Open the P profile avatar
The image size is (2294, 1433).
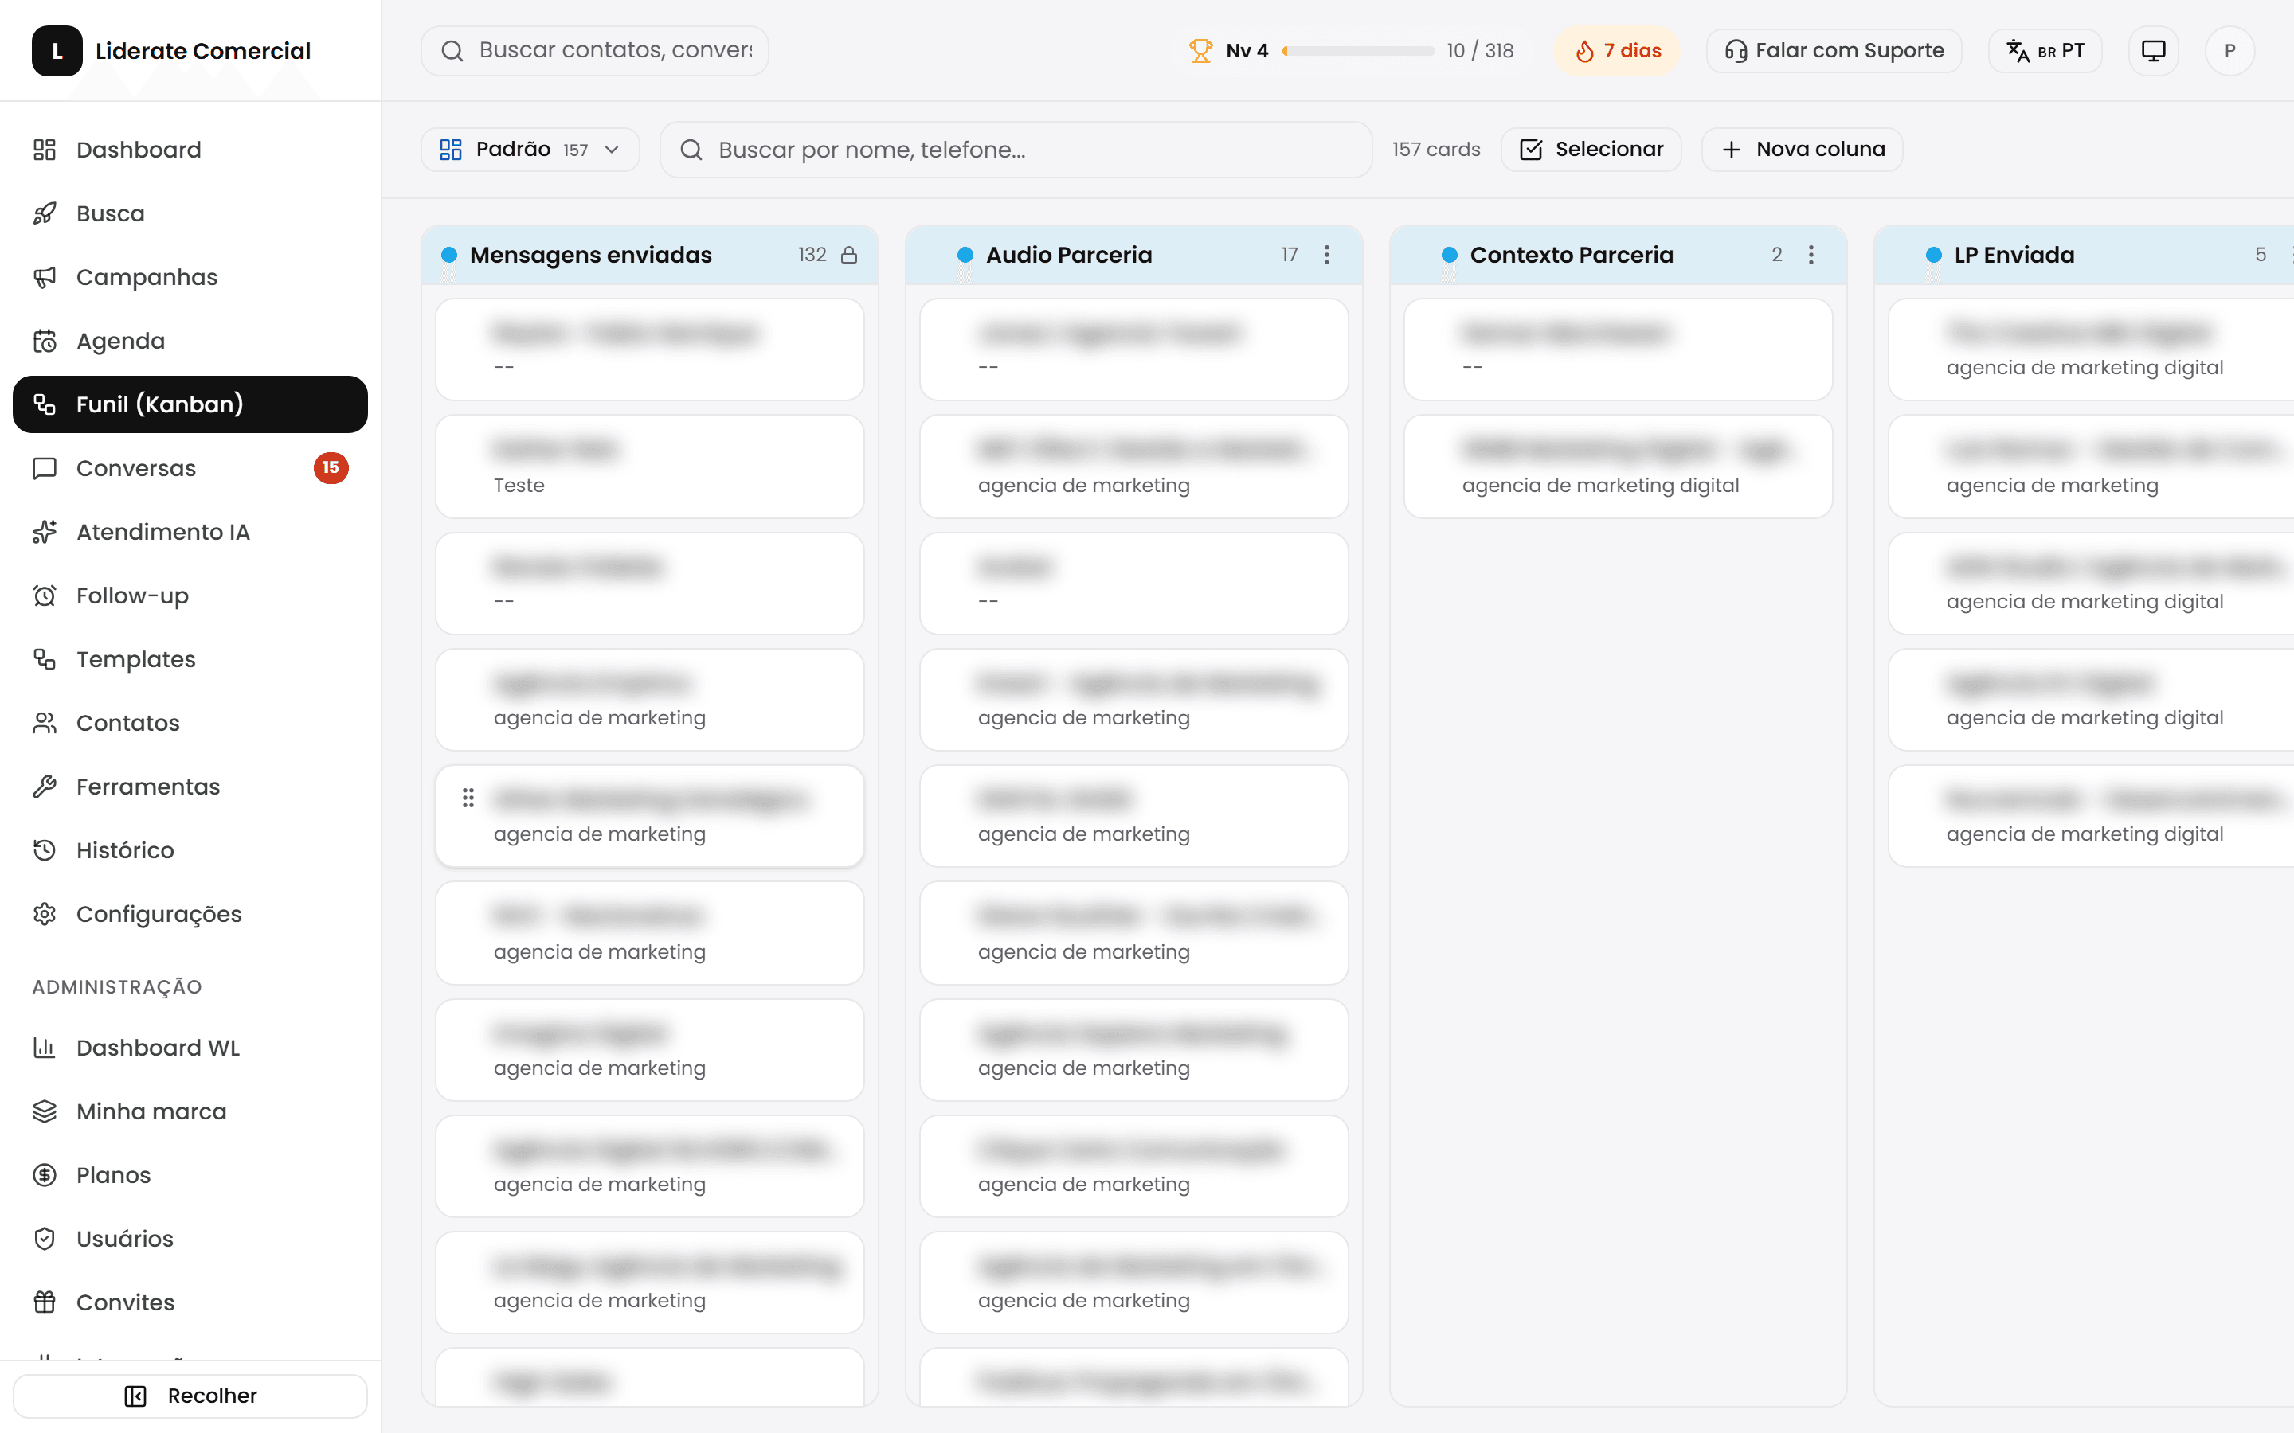[x=2229, y=50]
